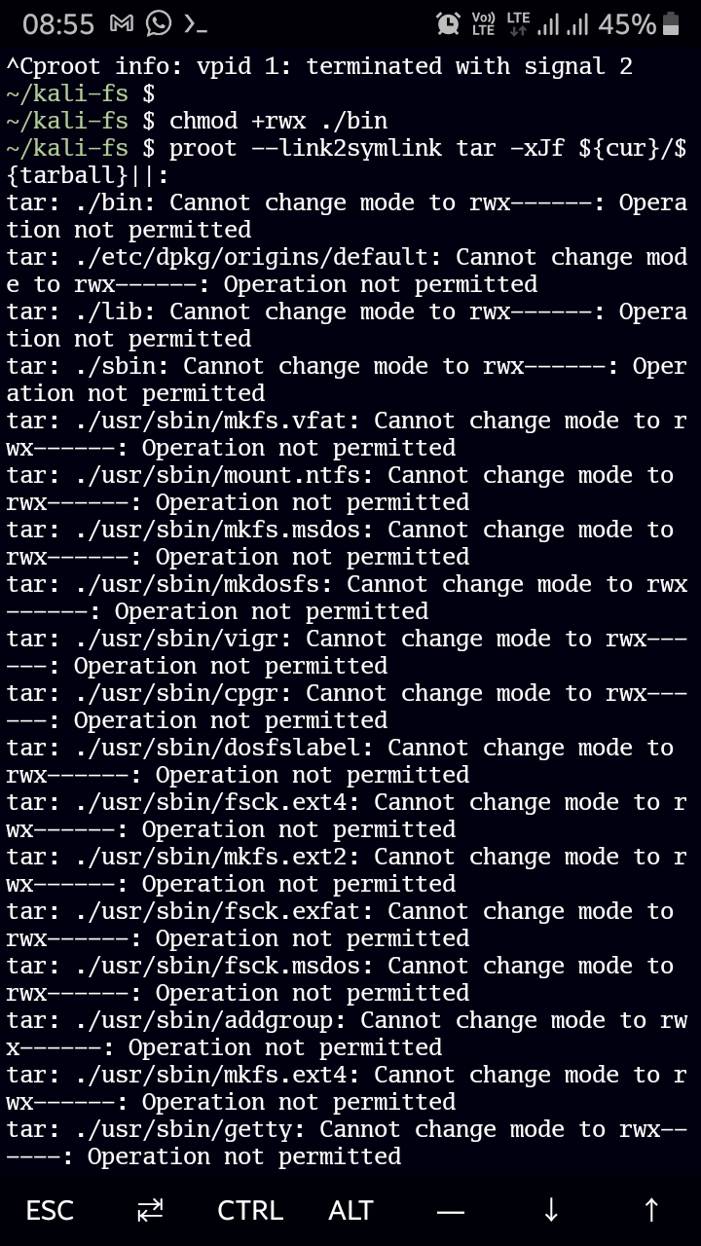Viewport: 701px width, 1246px height.
Task: Tap the WhatsApp icon in the status bar
Action: pyautogui.click(x=159, y=24)
